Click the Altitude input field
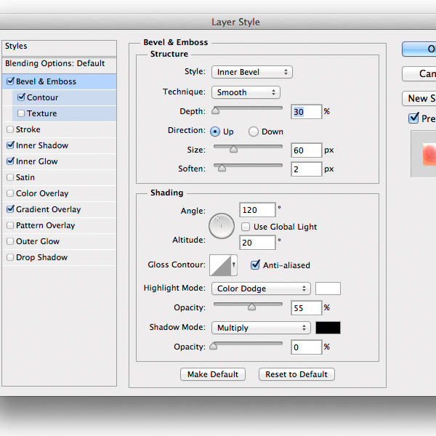 pyautogui.click(x=257, y=243)
